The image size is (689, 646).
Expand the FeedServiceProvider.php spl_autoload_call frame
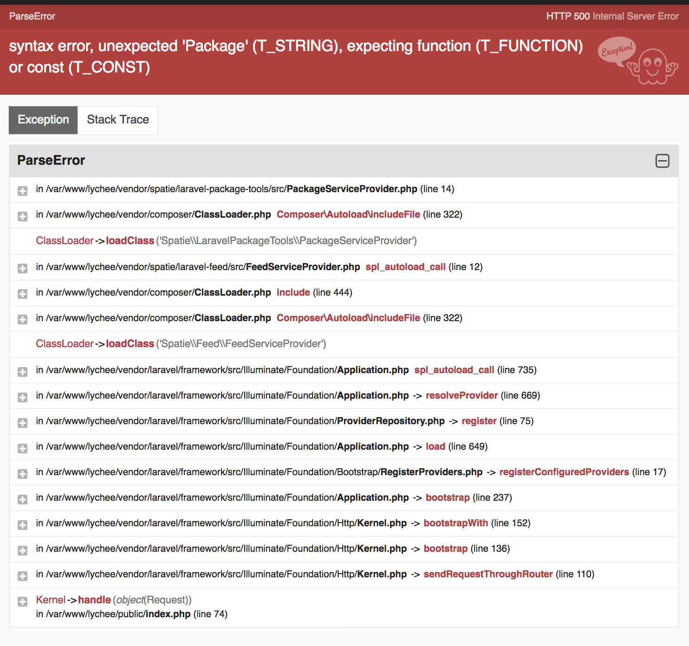tap(22, 268)
